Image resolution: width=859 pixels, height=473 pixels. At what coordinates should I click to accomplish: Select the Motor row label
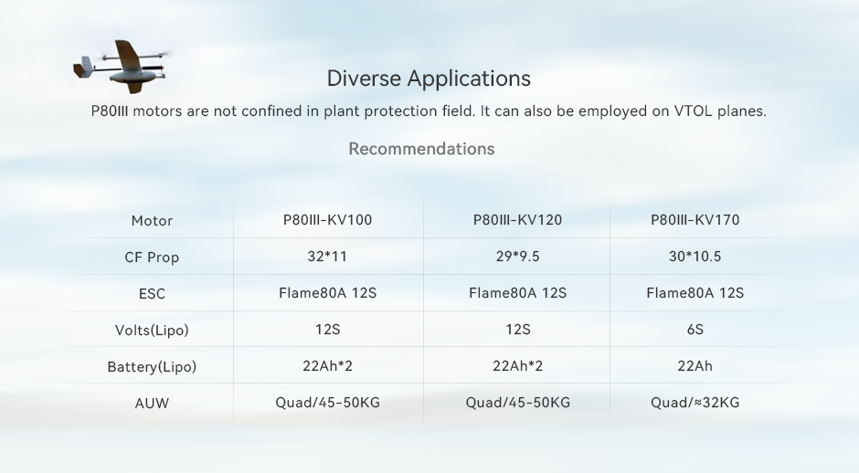pyautogui.click(x=152, y=221)
